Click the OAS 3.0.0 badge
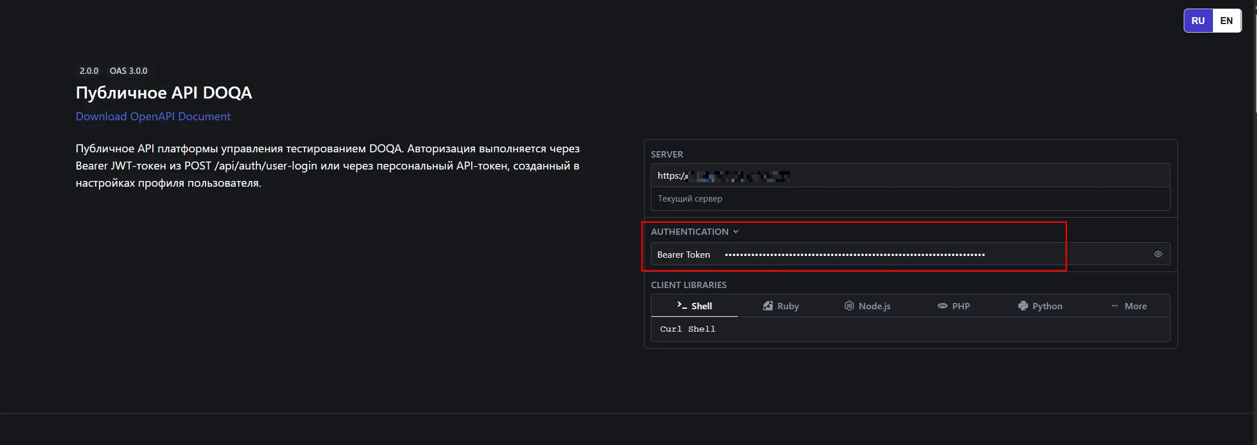1257x445 pixels. (128, 70)
